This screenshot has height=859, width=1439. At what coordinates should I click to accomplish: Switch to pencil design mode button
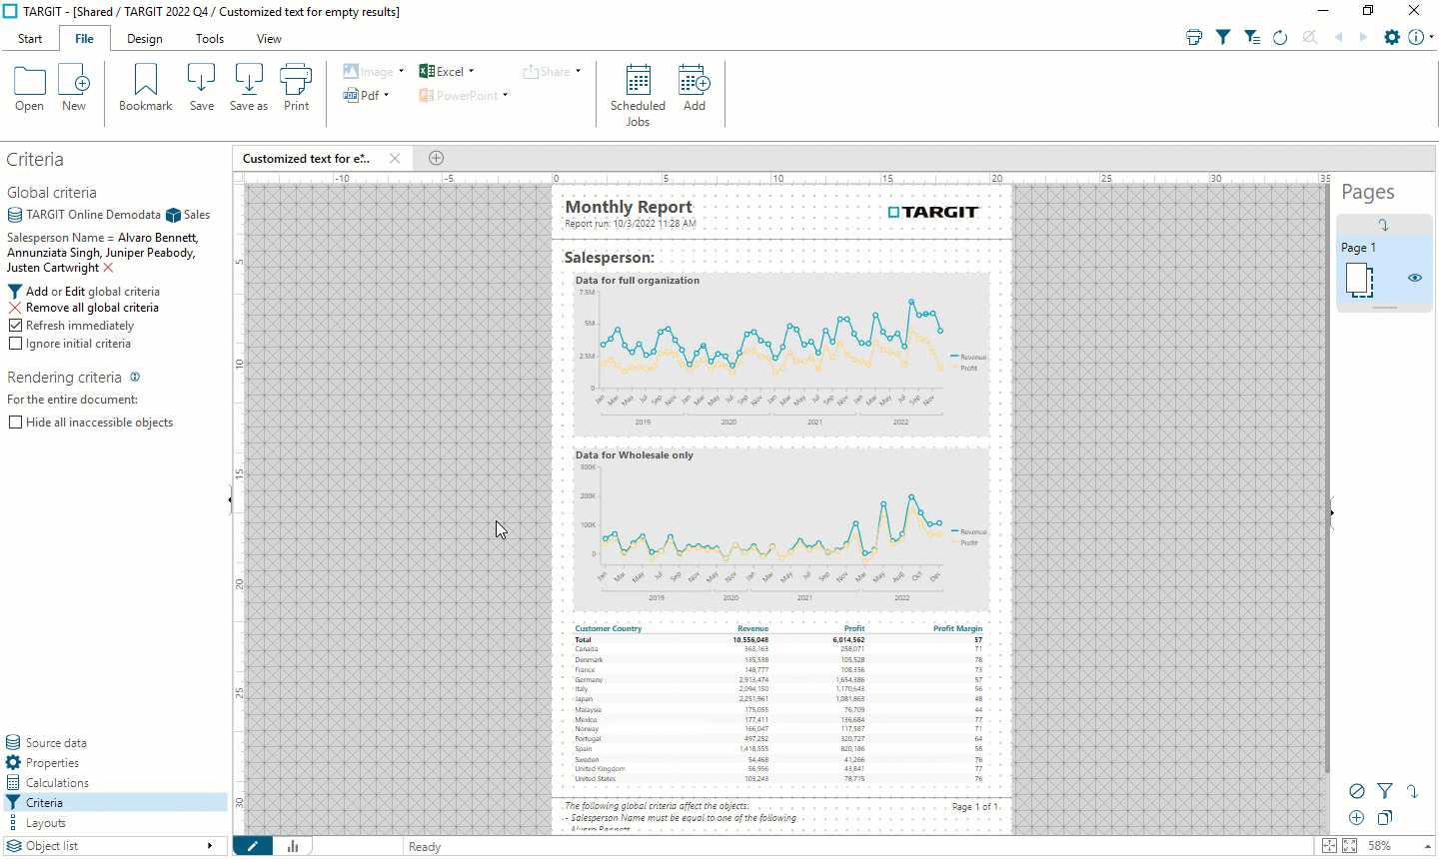[x=253, y=846]
